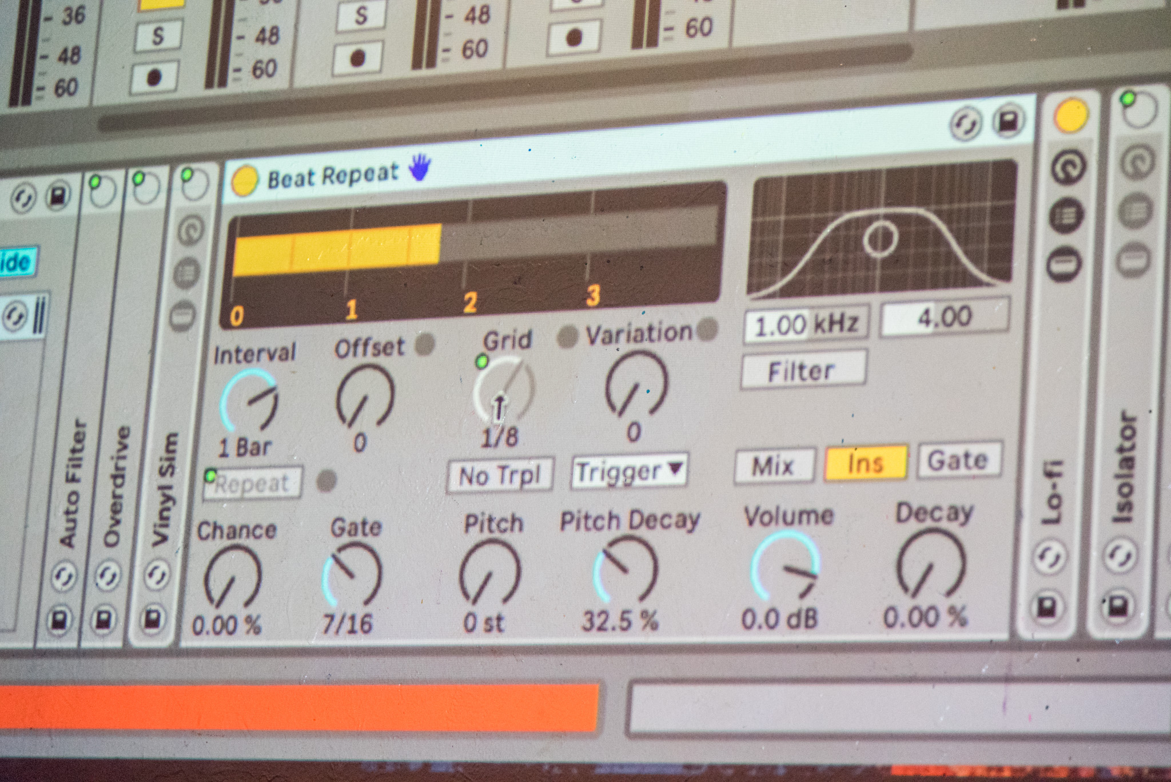
Task: Click the Pitch Decay knob
Action: pyautogui.click(x=626, y=569)
